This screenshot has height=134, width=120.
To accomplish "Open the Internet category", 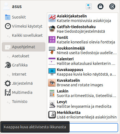I will pyautogui.click(x=23, y=74).
